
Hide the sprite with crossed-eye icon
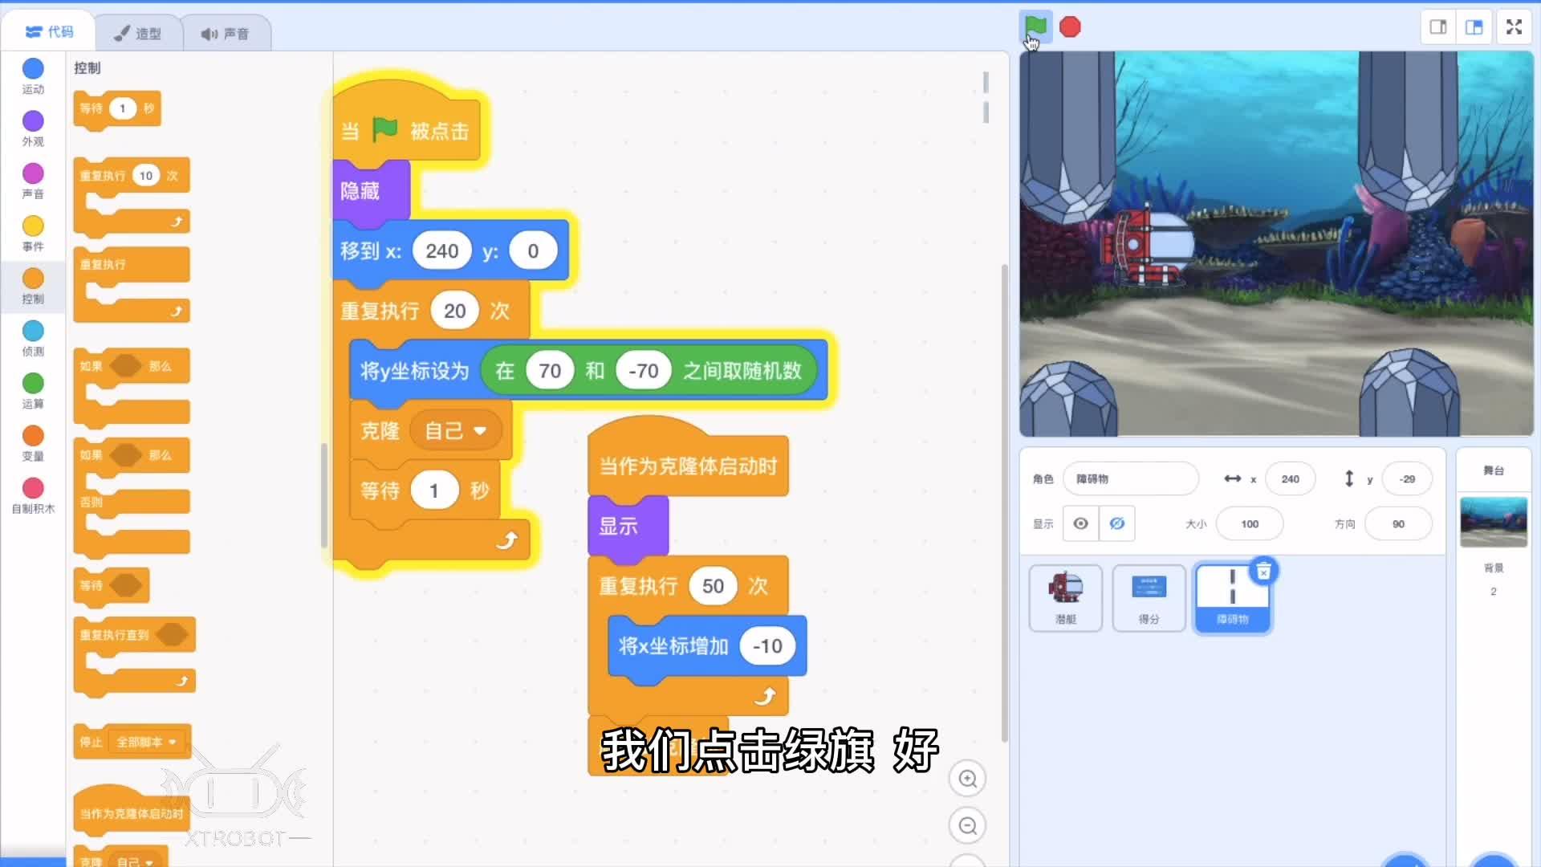point(1116,523)
